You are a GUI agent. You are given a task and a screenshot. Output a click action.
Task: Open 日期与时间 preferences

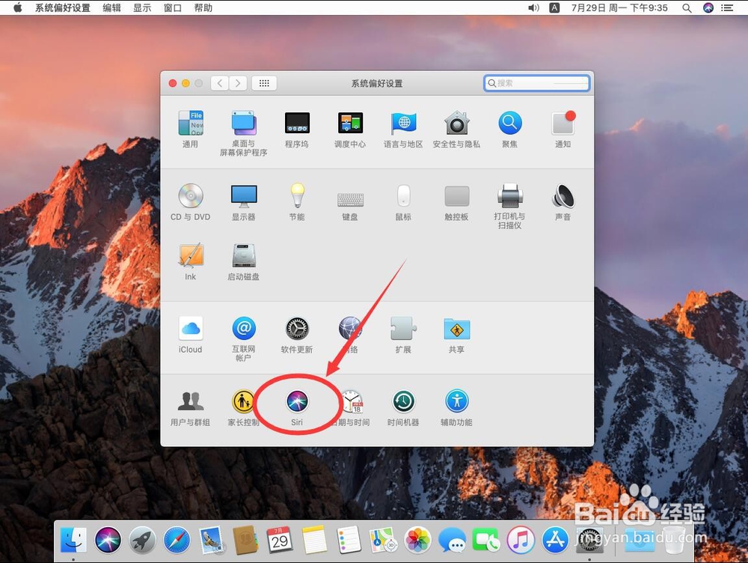tap(350, 408)
